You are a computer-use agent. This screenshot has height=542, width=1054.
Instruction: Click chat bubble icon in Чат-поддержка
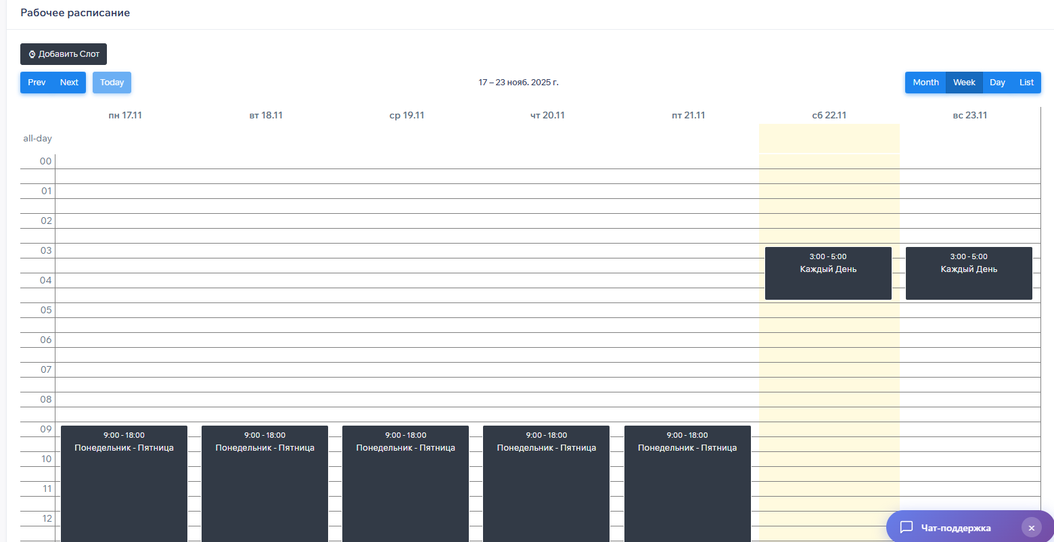[x=907, y=527]
